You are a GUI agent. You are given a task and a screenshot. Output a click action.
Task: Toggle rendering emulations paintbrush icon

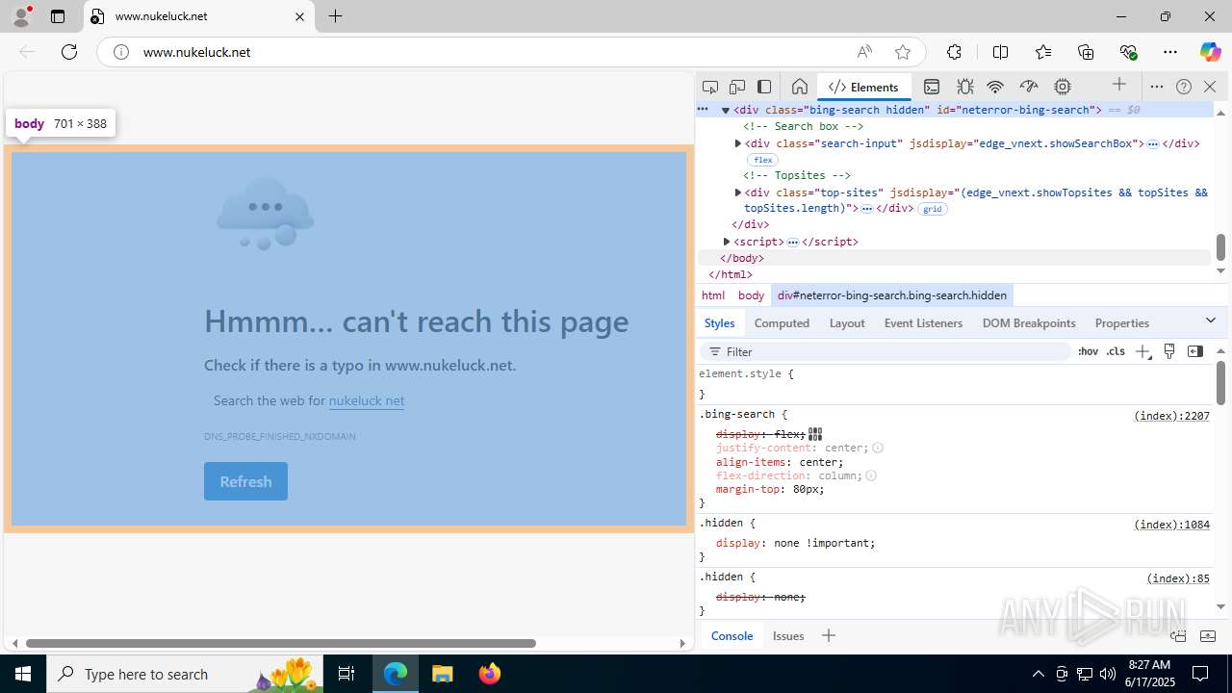[1169, 351]
